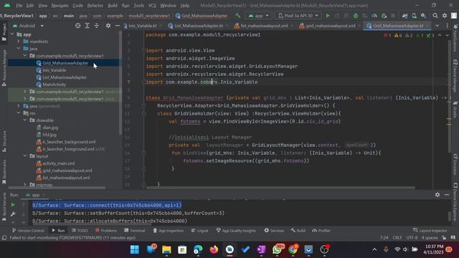Screen dimensions: 459x258
Task: Toggle the Structure side panel
Action: click(4, 141)
